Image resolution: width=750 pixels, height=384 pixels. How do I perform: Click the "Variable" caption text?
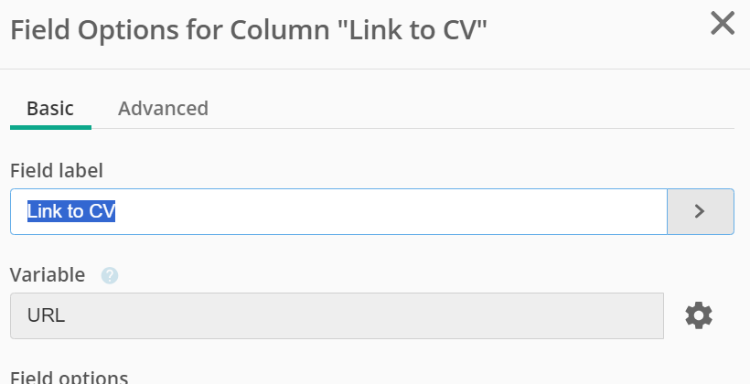pyautogui.click(x=48, y=275)
